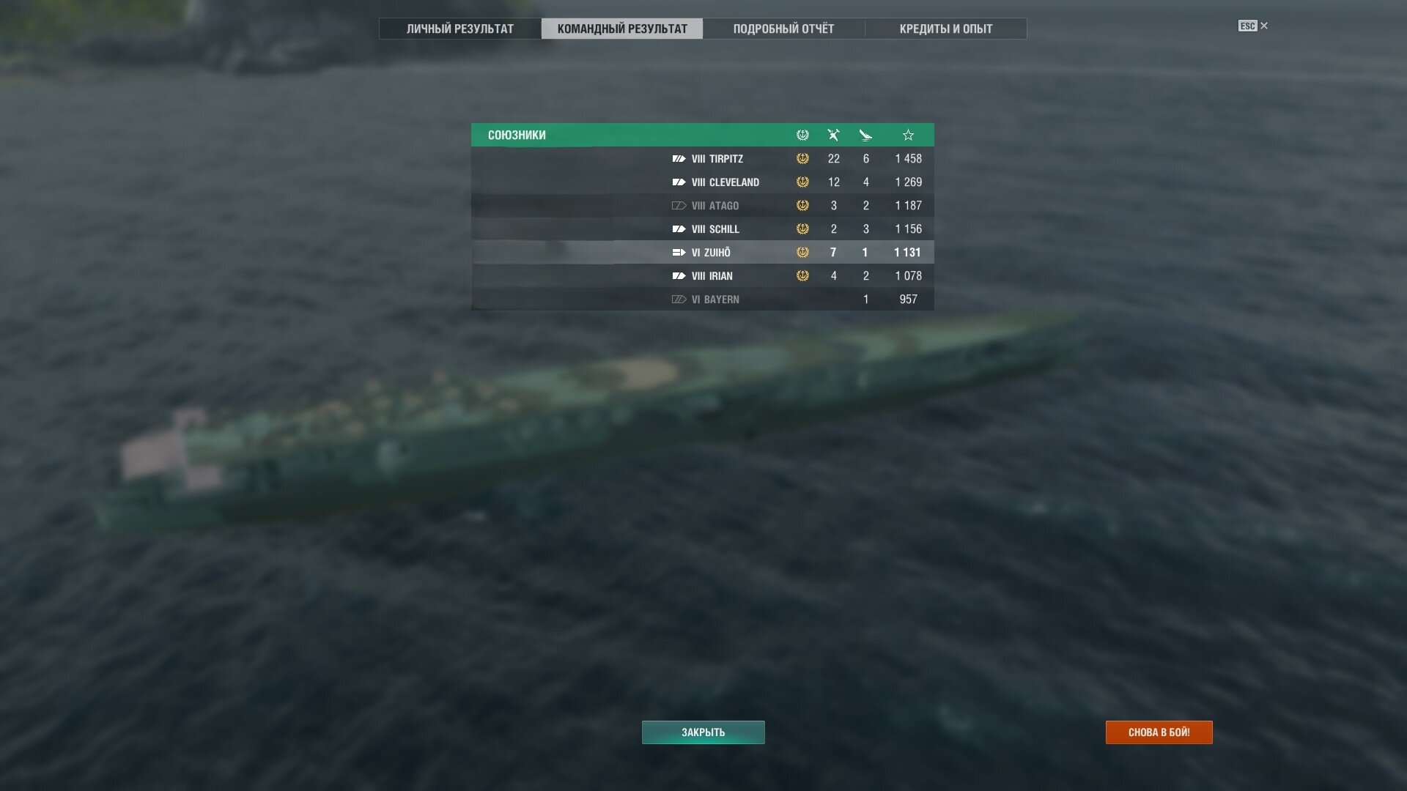Click the Союзники team header

click(703, 135)
